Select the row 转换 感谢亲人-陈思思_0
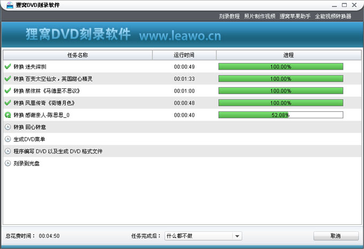This screenshot has height=249, width=364. pos(182,115)
